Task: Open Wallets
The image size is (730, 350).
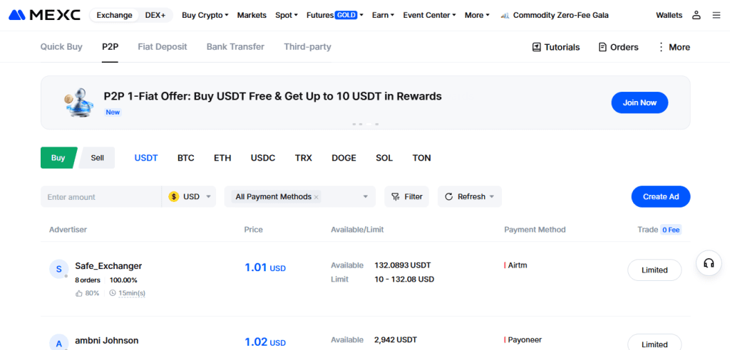Action: (669, 15)
